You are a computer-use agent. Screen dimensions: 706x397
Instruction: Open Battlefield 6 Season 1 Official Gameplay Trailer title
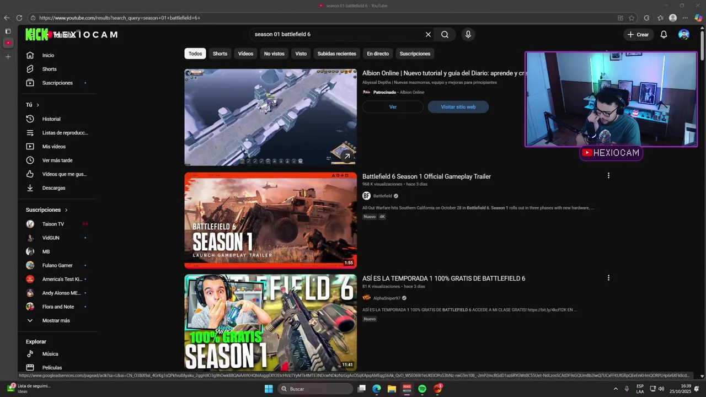point(426,176)
